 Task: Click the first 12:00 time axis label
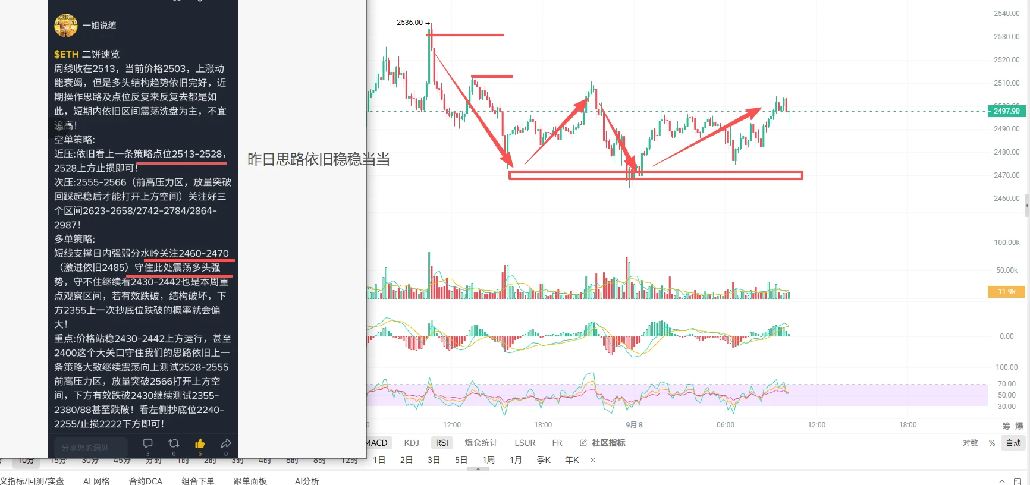pyautogui.click(x=452, y=425)
